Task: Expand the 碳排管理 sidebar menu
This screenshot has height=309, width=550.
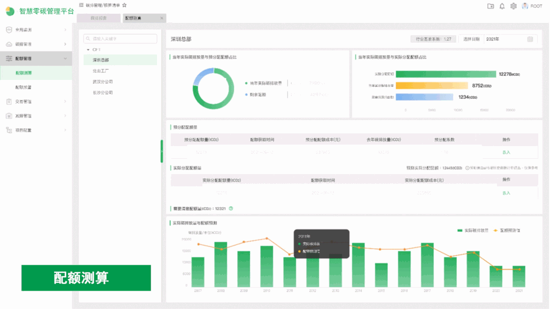Action: tap(65, 44)
